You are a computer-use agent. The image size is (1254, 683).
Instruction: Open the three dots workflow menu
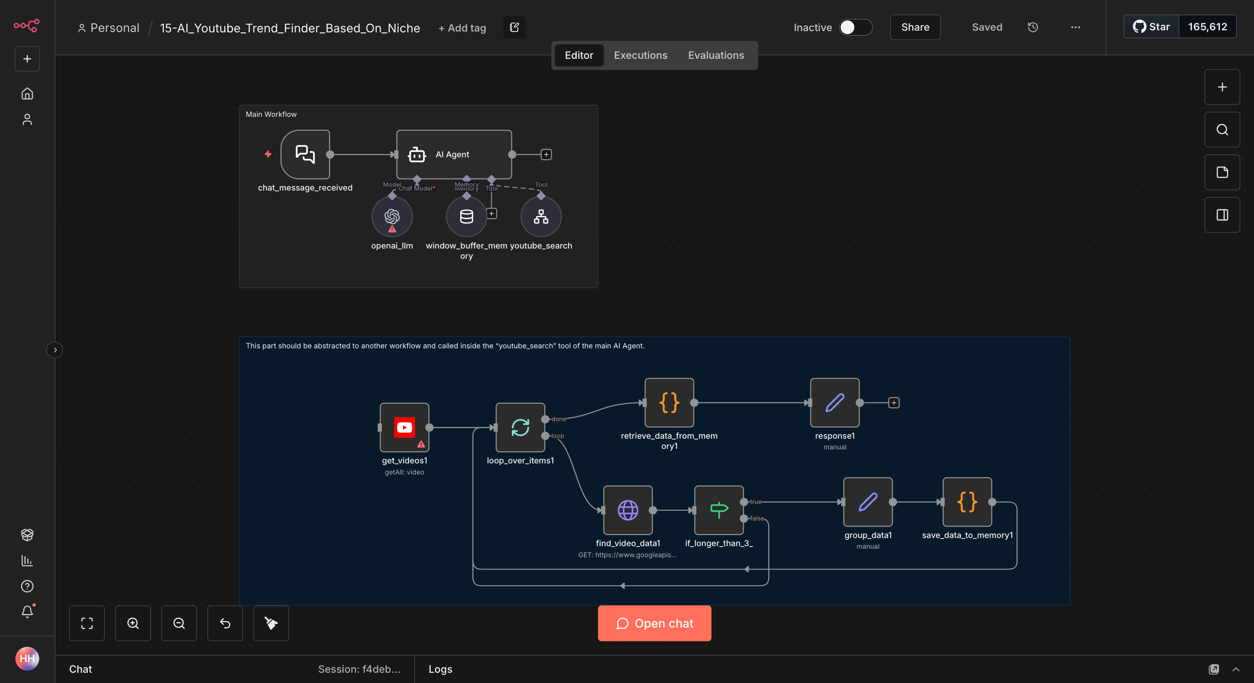point(1075,27)
